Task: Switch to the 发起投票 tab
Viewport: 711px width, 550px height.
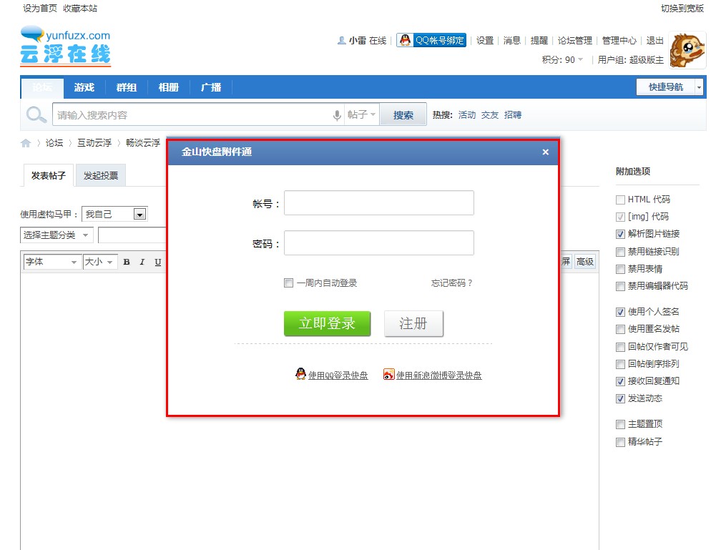Action: point(100,175)
